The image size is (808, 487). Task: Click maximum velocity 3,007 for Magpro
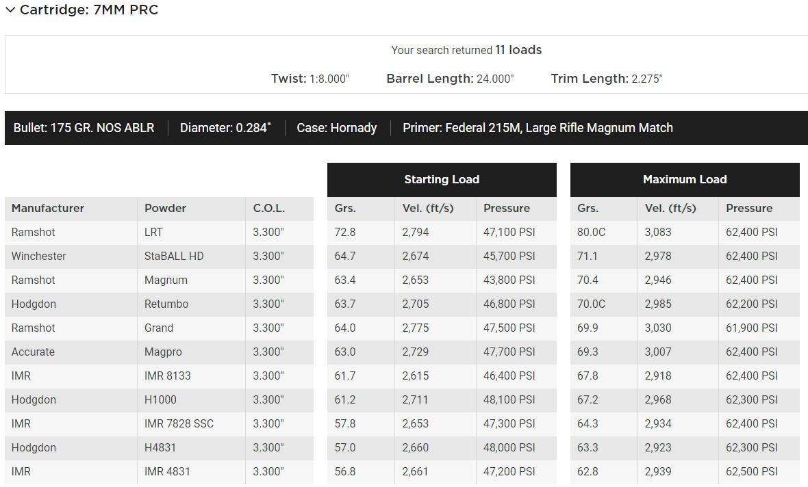point(658,352)
